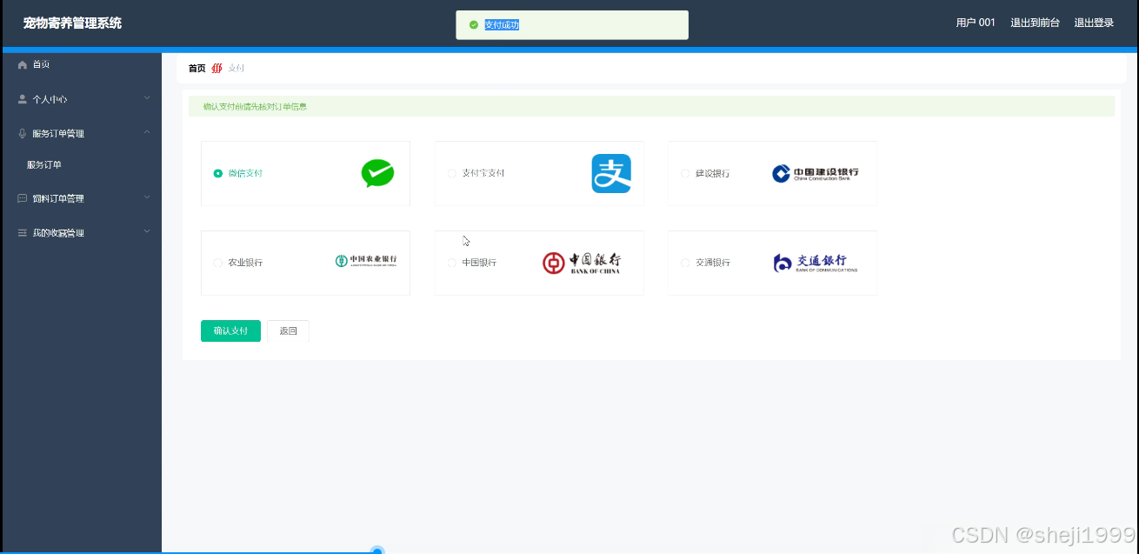The image size is (1139, 554).
Task: Select the 建设银行 radio button
Action: pos(685,173)
